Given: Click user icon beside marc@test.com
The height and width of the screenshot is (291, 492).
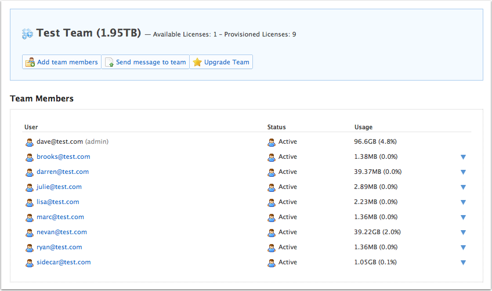Looking at the screenshot, I should point(30,217).
